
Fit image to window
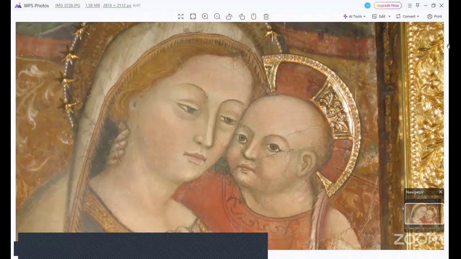point(193,17)
